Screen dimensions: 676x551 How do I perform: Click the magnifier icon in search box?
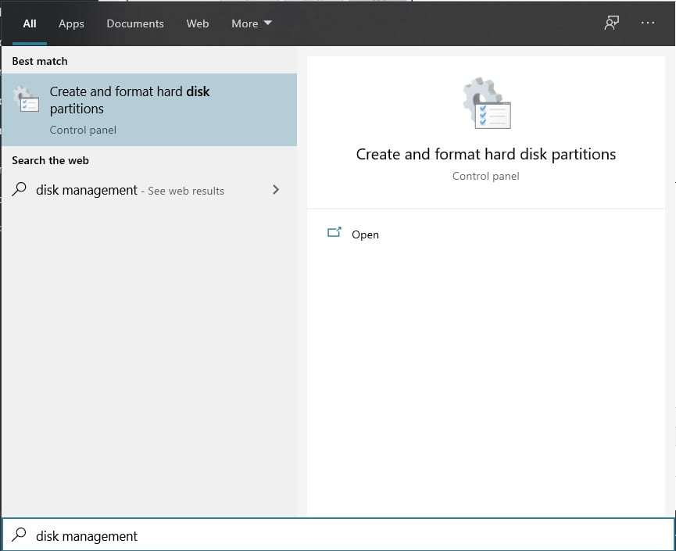pos(19,535)
